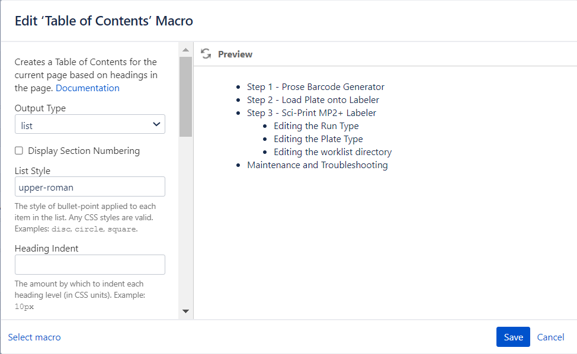Expand the list selection in Output Type combo

click(156, 124)
